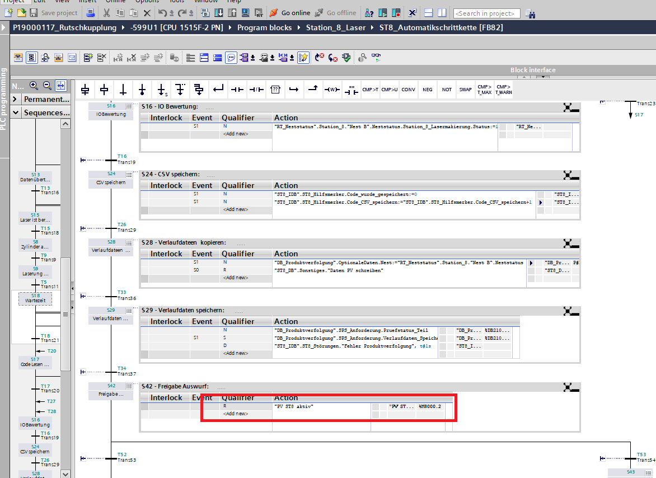This screenshot has height=478, width=656.
Task: Click the Upload from device icon
Action: (232, 12)
